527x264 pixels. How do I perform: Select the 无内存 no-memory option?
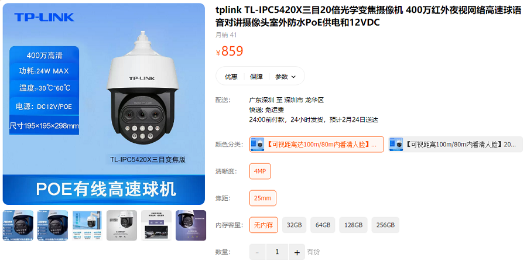tap(263, 225)
